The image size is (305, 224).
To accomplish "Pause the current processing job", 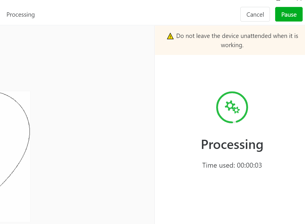I will tap(289, 14).
